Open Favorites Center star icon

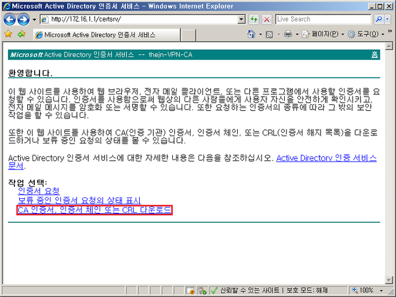[8, 34]
